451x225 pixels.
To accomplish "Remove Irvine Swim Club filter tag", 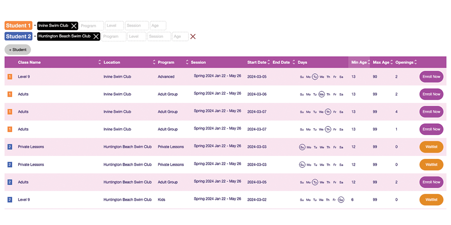I will (74, 26).
